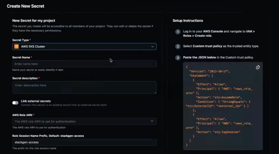The image size is (279, 154).
Task: Click the AWS EKS Cluster orange icon
Action: [x=16, y=46]
